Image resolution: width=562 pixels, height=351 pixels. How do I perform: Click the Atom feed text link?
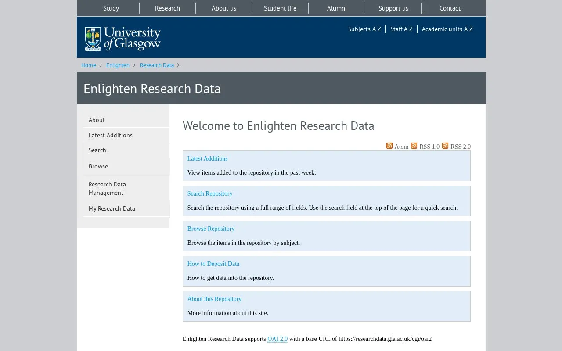pyautogui.click(x=401, y=147)
